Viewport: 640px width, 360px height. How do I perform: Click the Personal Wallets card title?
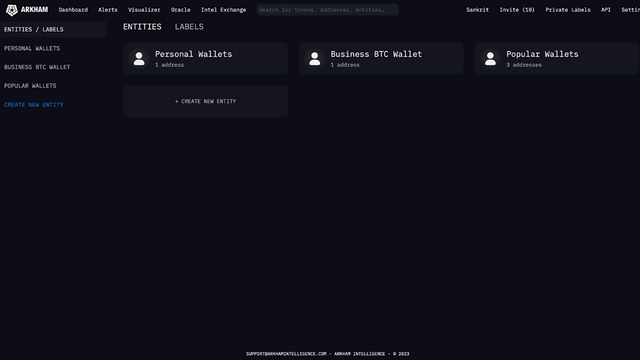pyautogui.click(x=193, y=54)
